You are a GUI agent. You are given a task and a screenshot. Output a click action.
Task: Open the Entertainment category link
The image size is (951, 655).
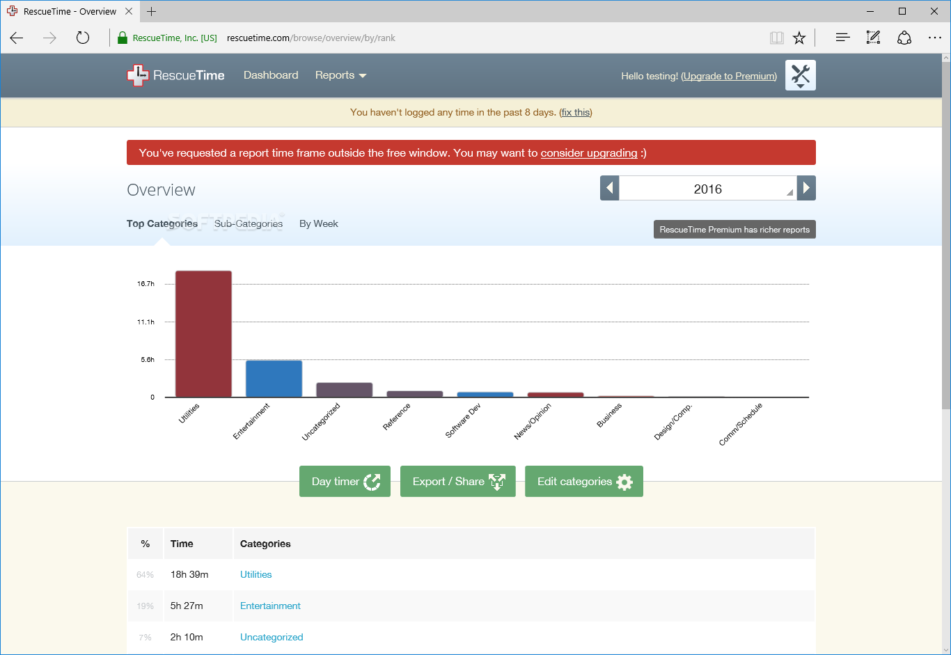click(270, 606)
